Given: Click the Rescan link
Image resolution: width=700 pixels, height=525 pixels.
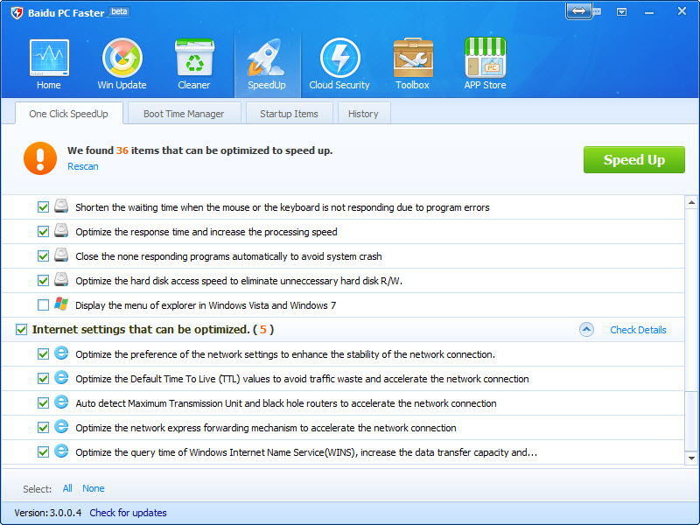Looking at the screenshot, I should click(83, 166).
